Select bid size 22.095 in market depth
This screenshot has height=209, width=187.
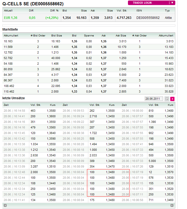56,86
